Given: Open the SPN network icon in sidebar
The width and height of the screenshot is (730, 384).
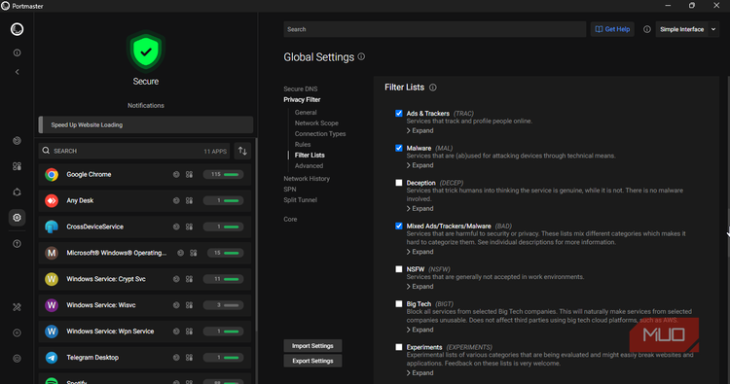Looking at the screenshot, I should [x=17, y=192].
